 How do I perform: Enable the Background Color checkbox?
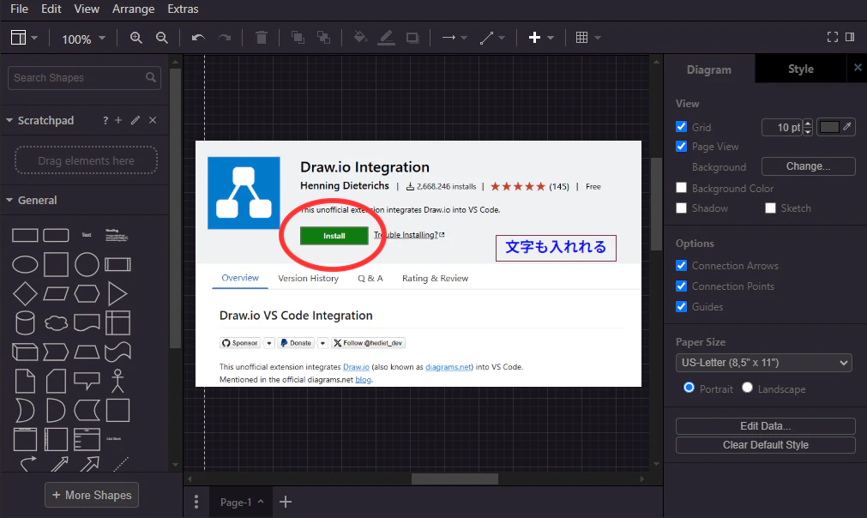[681, 188]
